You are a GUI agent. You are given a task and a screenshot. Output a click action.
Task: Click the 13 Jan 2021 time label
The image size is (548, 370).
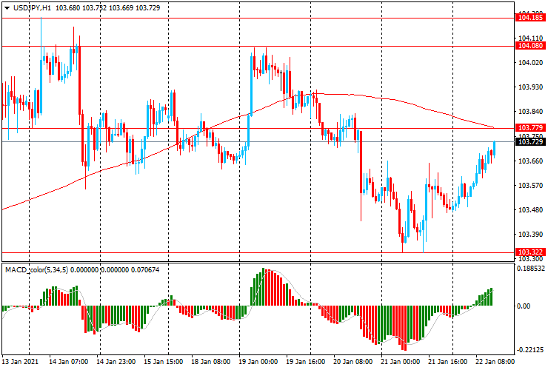point(21,361)
